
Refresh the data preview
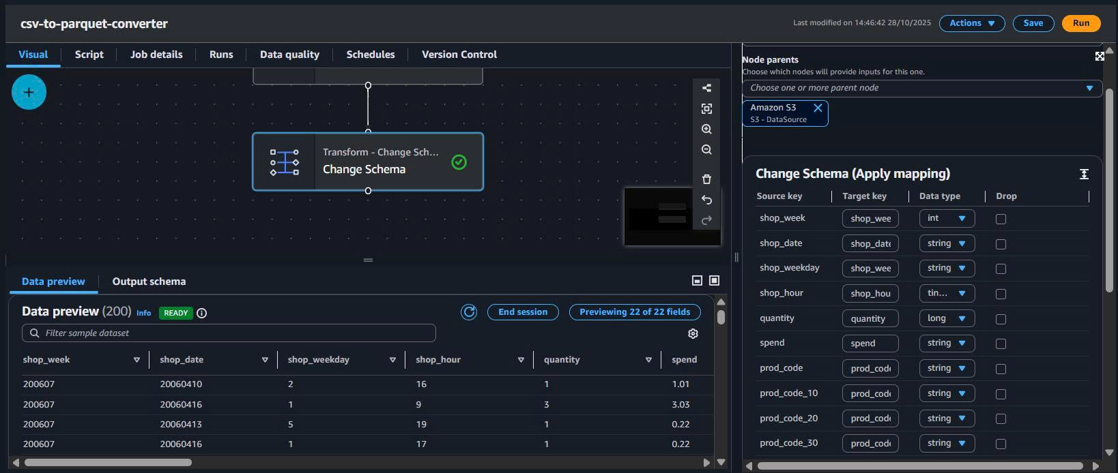[x=469, y=312]
